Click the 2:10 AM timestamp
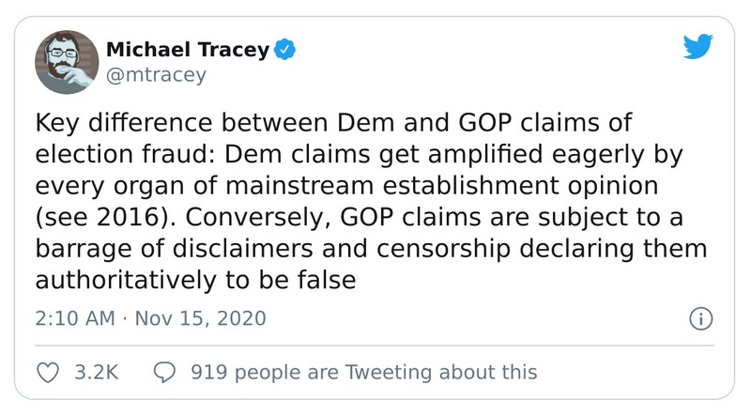751x415 pixels. coord(73,318)
